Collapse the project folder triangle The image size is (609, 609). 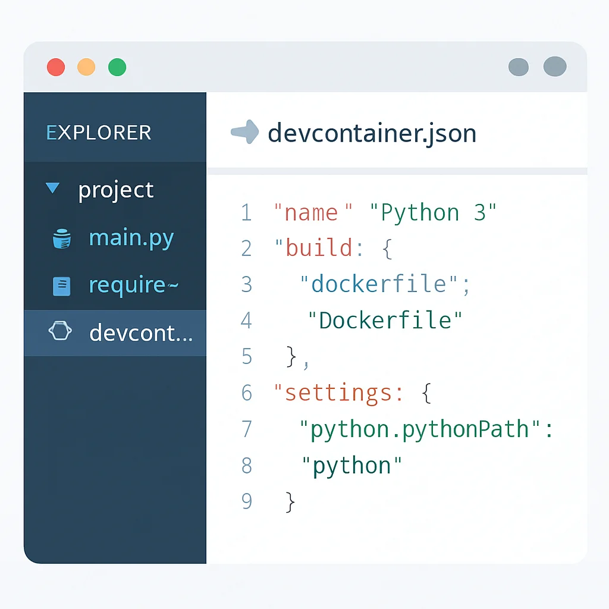pos(52,188)
